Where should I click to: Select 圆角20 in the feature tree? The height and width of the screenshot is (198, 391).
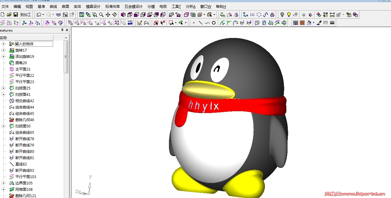(x=21, y=63)
